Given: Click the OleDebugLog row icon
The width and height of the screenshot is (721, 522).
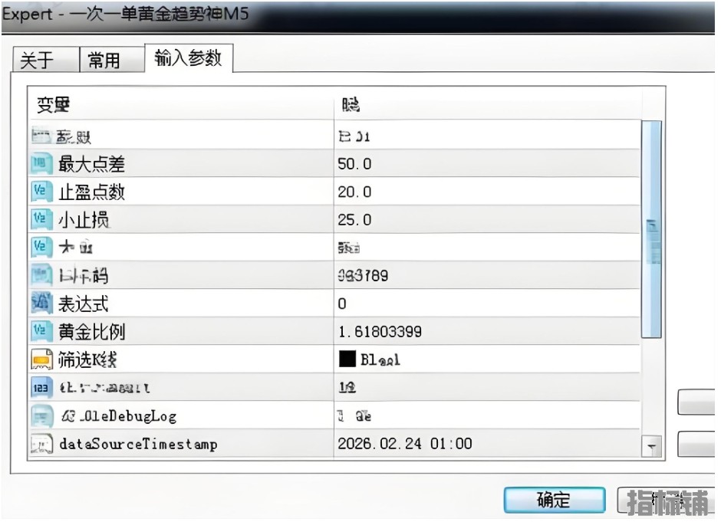Looking at the screenshot, I should click(x=41, y=416).
